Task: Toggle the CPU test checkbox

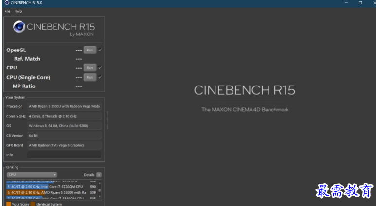Action: point(100,68)
